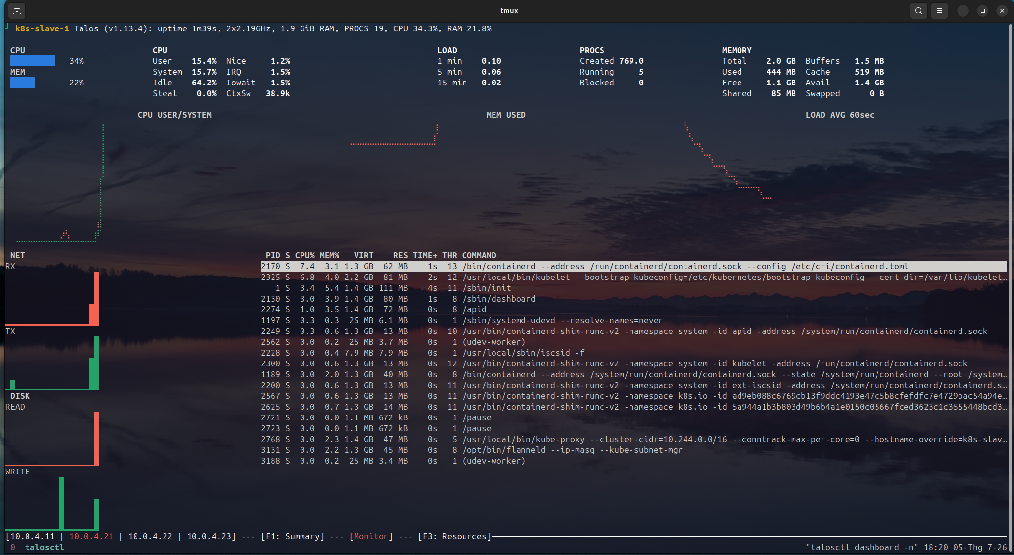Close the tmux terminal window

1002,11
